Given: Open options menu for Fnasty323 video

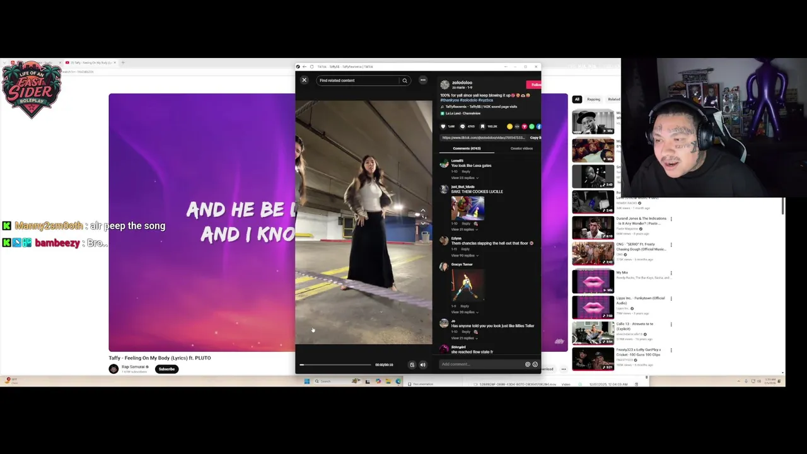Looking at the screenshot, I should (x=671, y=351).
